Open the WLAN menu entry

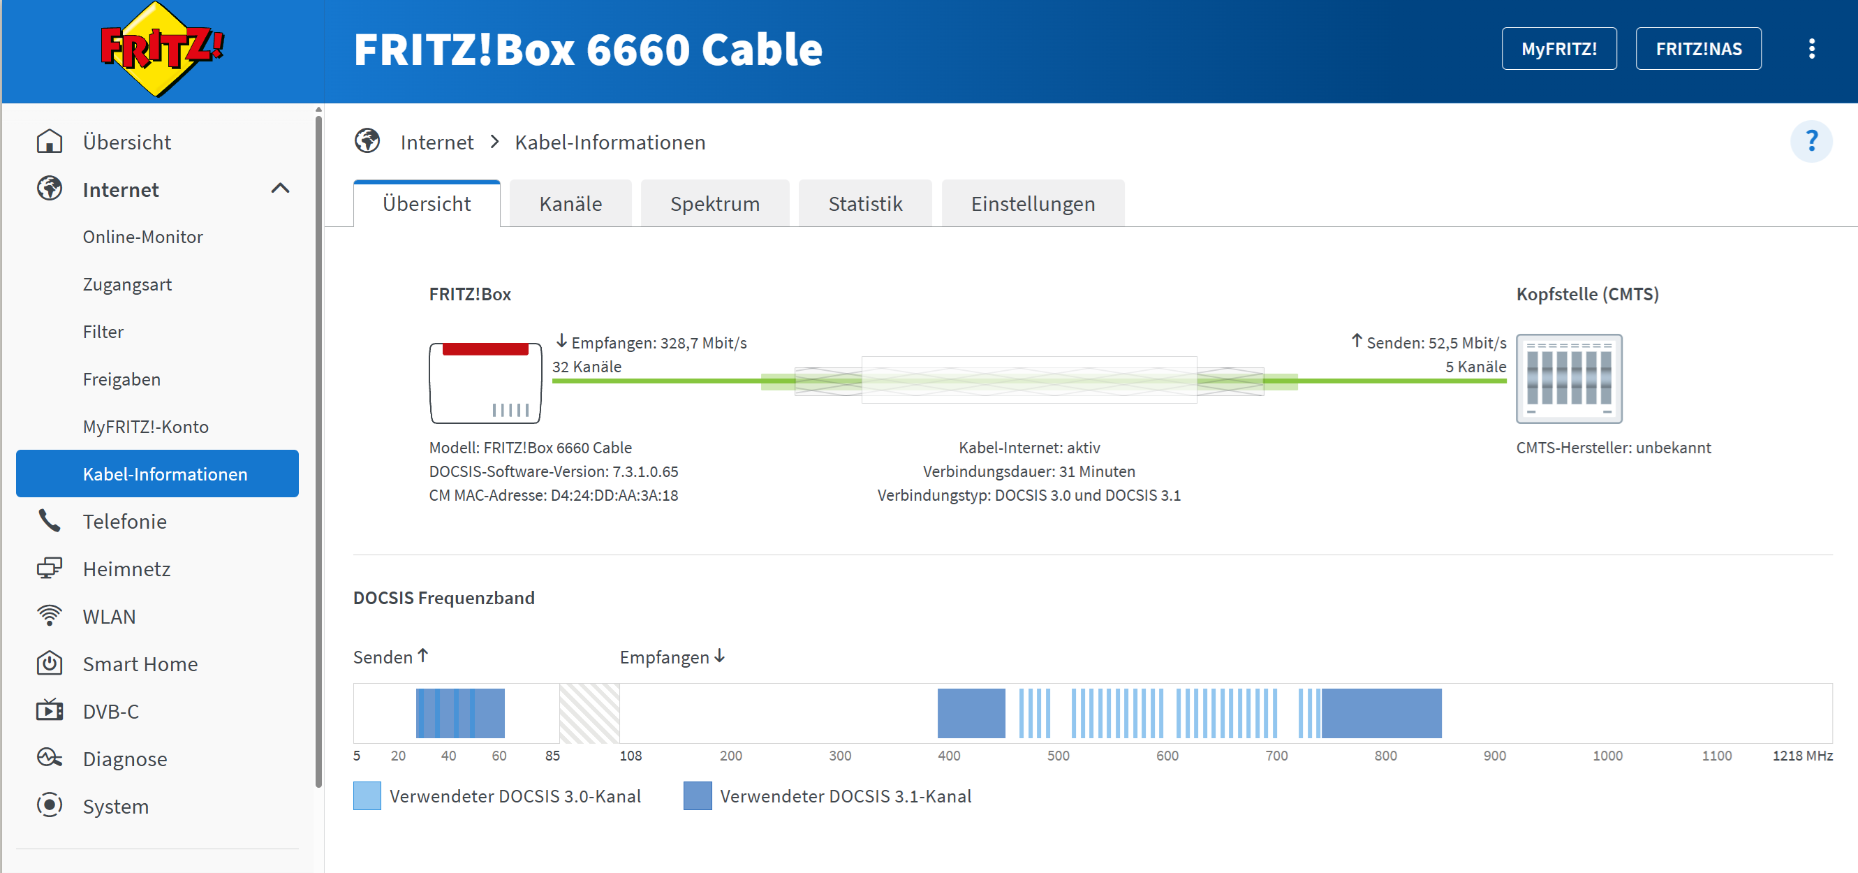(x=109, y=616)
